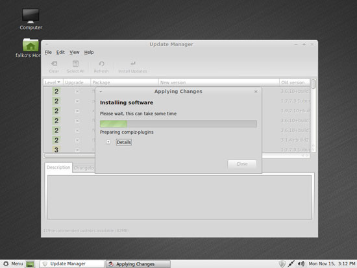Click the '119 recommended updates available' status text

(86, 230)
